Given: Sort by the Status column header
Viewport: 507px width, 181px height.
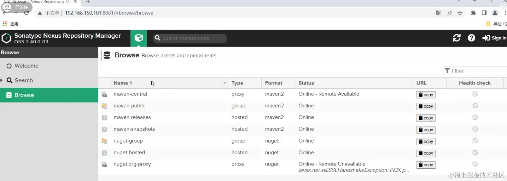Looking at the screenshot, I should pos(306,83).
